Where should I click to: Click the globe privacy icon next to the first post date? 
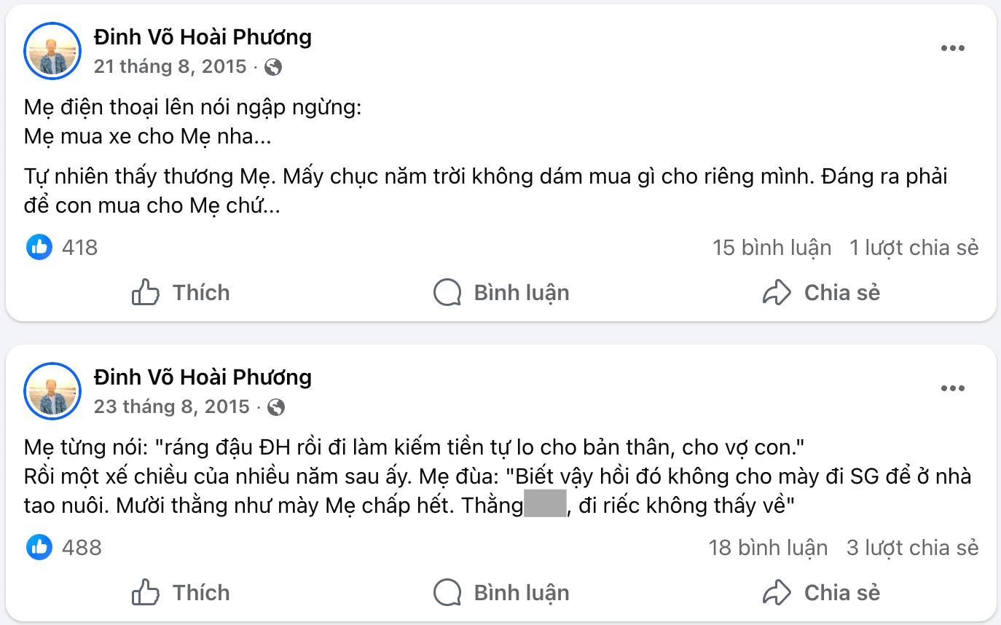tap(275, 66)
